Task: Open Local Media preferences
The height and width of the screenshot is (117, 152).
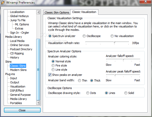Action: coord(17,41)
